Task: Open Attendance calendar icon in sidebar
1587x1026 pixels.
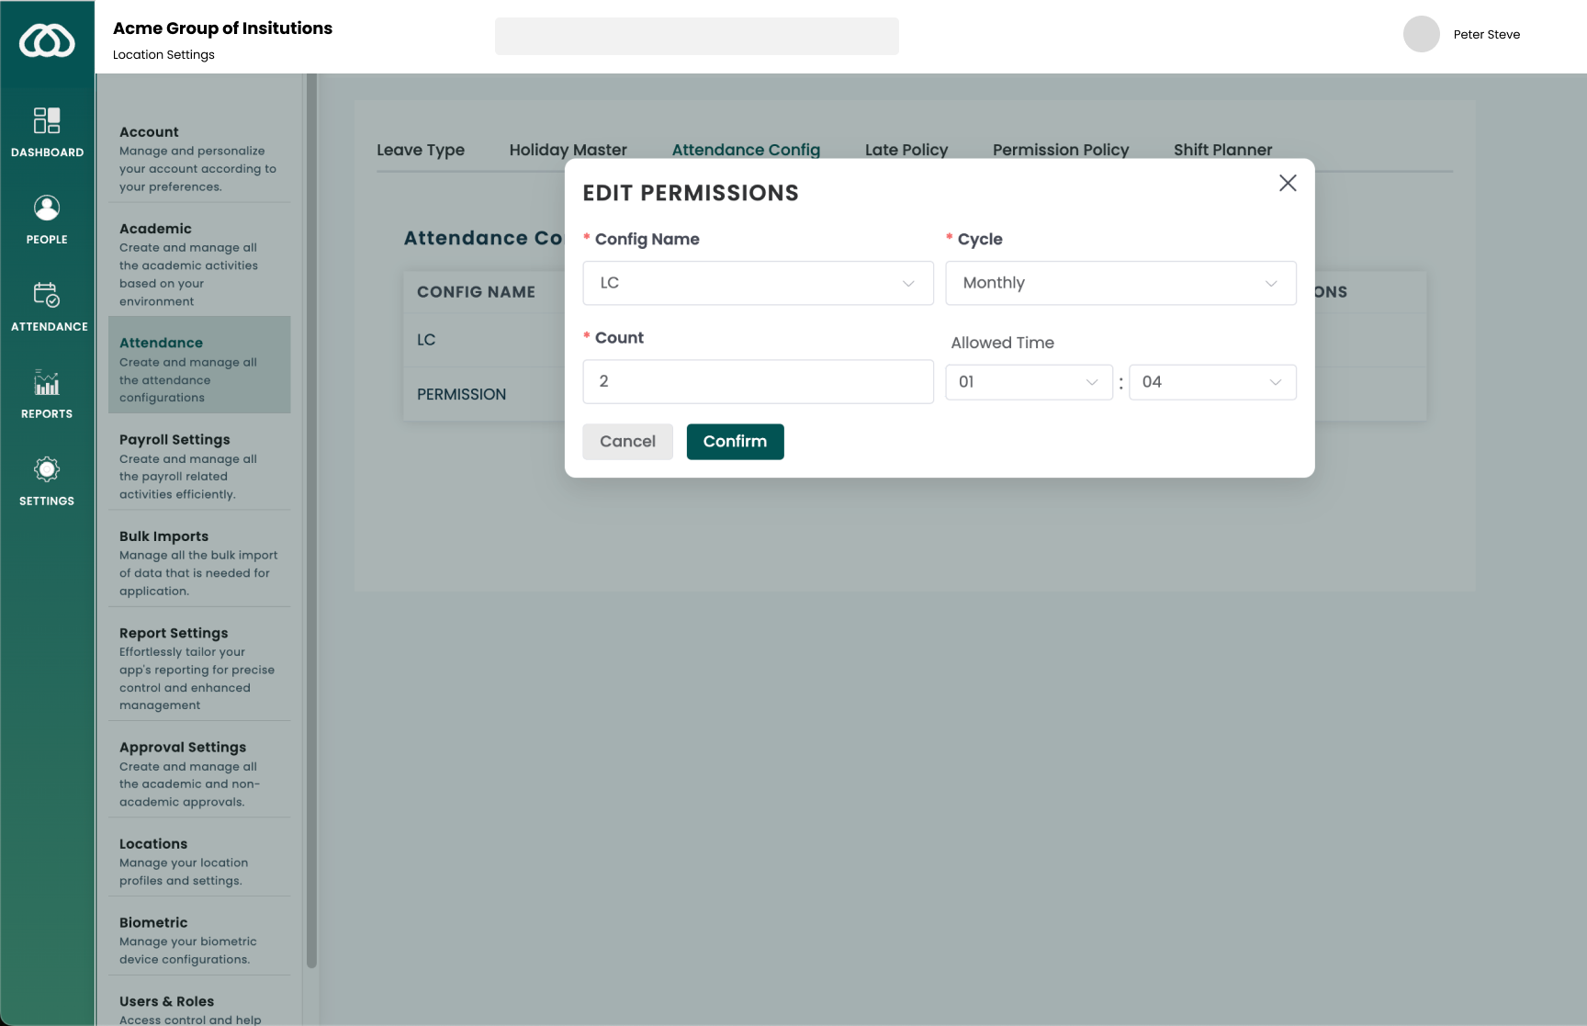Action: [x=47, y=295]
